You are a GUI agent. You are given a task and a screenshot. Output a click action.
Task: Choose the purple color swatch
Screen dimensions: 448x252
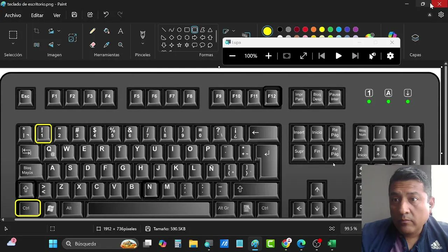click(x=356, y=29)
